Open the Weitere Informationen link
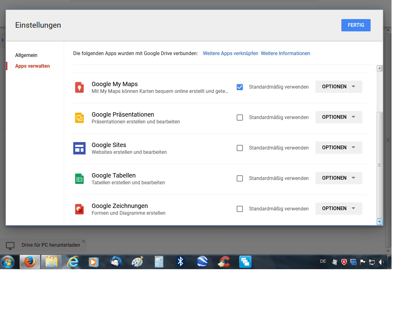This screenshot has width=394, height=315. [285, 54]
